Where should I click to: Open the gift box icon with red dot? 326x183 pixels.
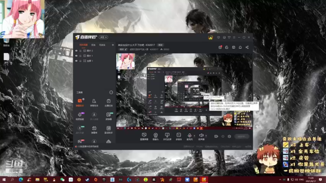(220, 47)
